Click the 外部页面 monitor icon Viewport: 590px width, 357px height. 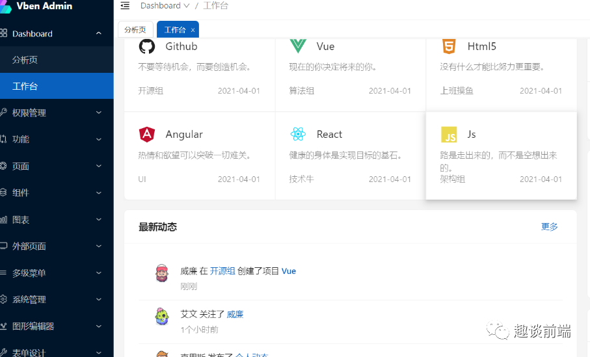tap(3, 246)
